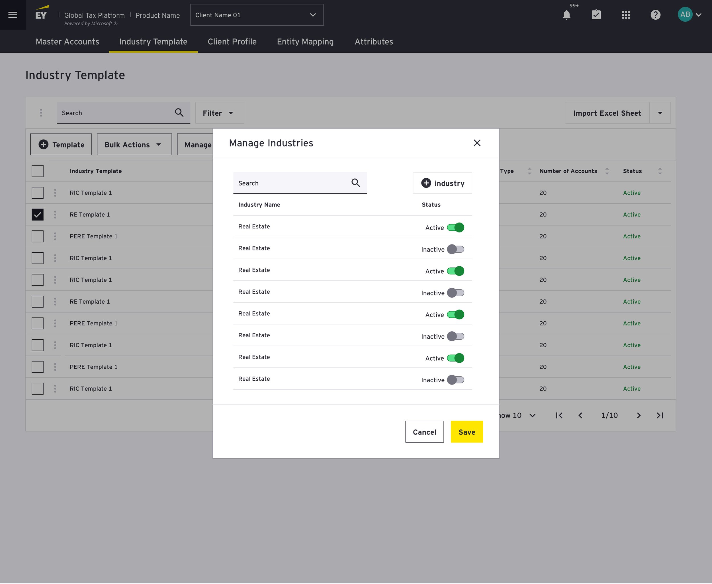Open row menu for first PERE Template 1
712x584 pixels.
pos(55,236)
